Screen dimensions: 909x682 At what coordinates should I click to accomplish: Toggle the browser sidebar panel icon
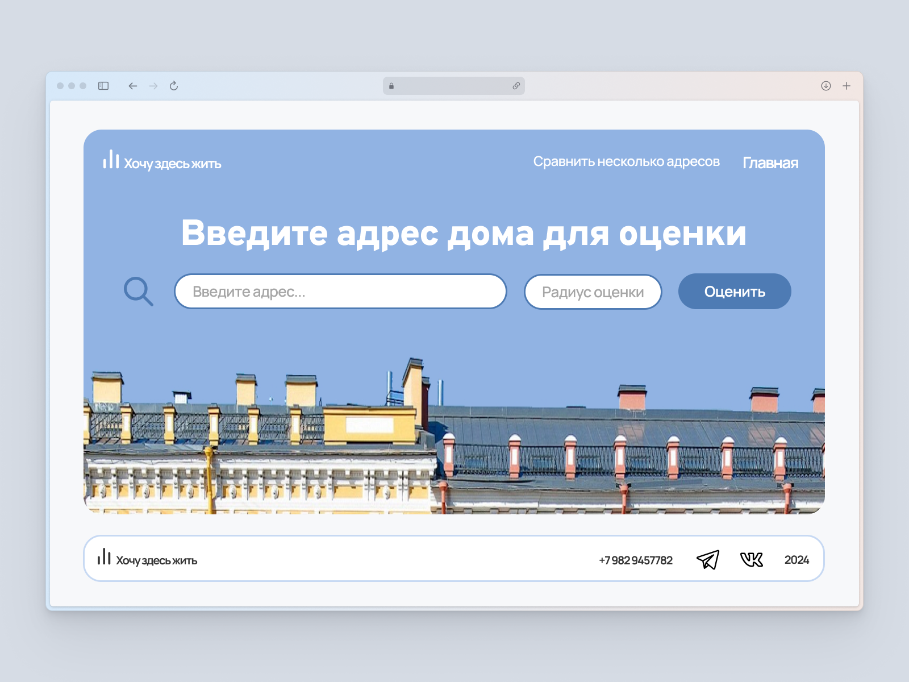pyautogui.click(x=103, y=86)
